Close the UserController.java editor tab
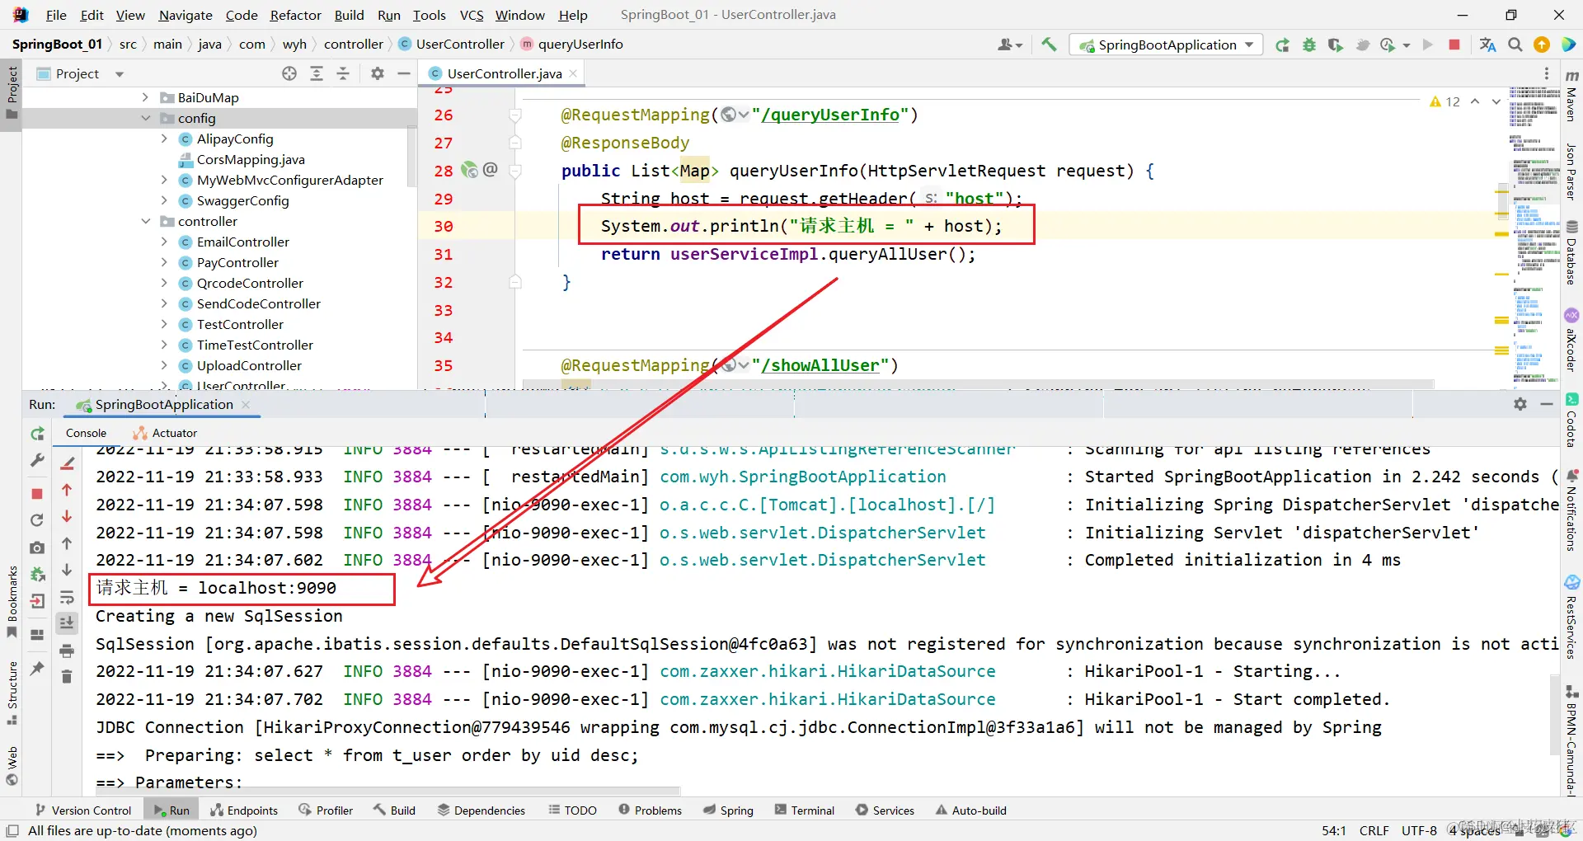 coord(573,73)
